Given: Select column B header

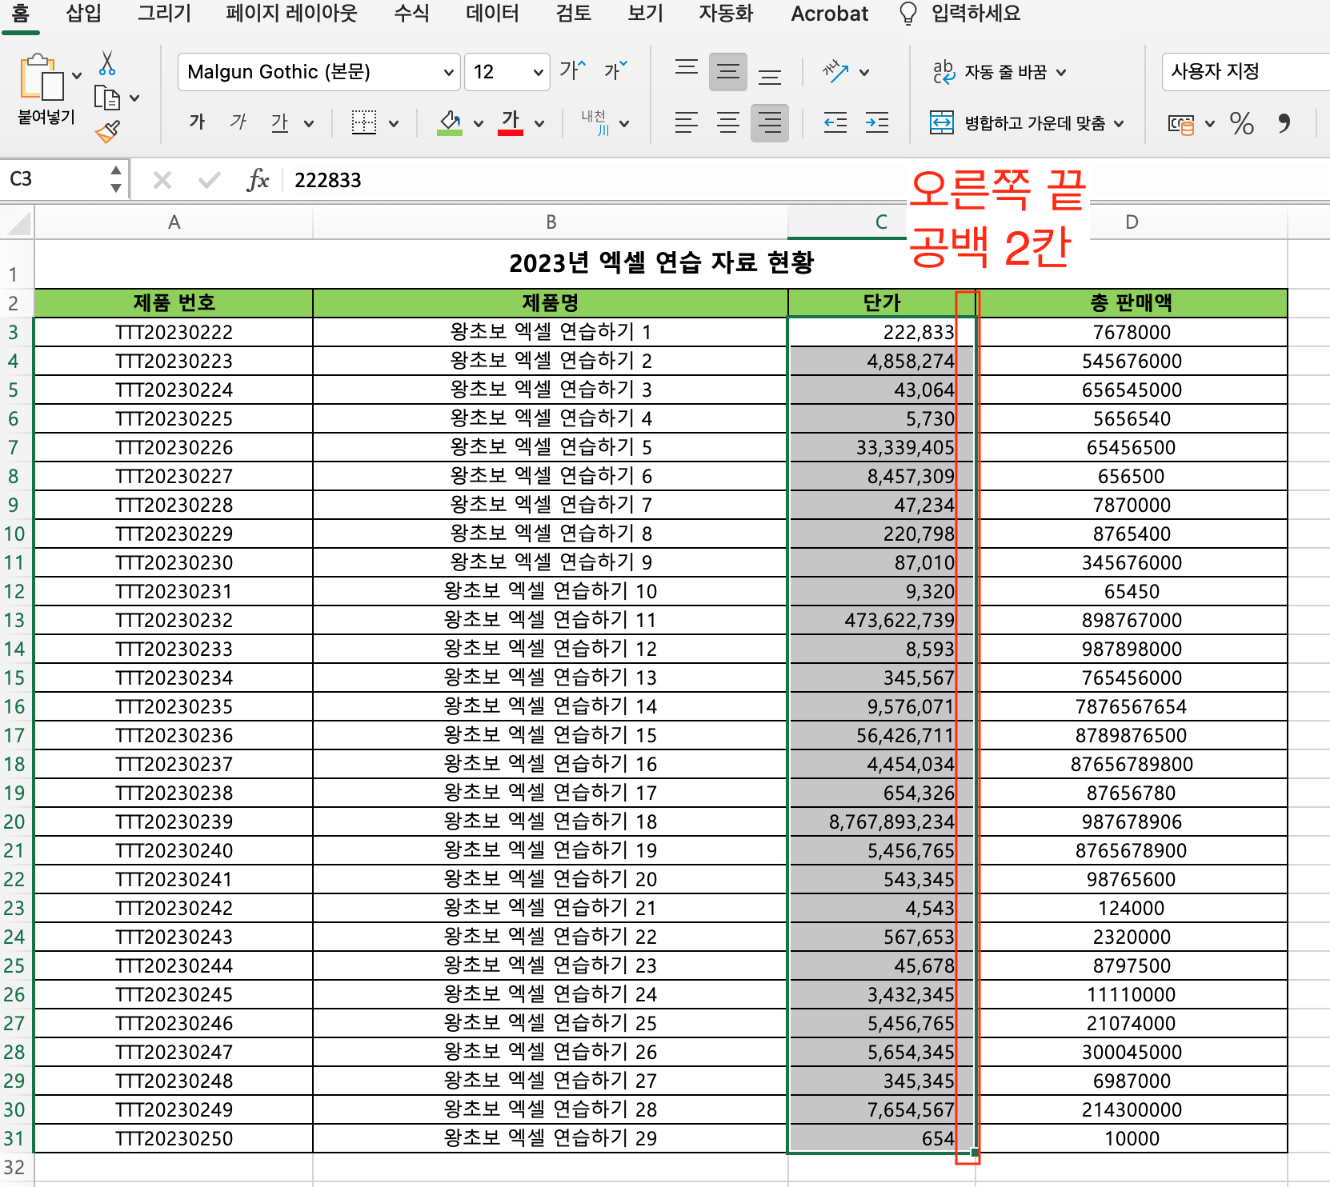Looking at the screenshot, I should coord(551,222).
